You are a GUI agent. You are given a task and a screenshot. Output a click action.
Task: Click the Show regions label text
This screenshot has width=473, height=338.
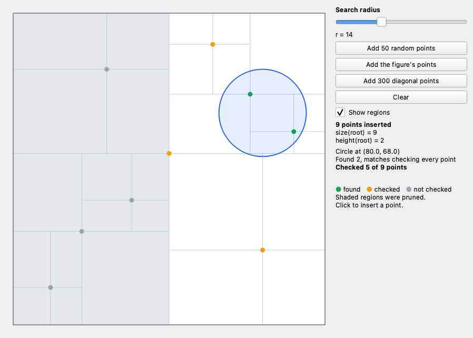(369, 113)
